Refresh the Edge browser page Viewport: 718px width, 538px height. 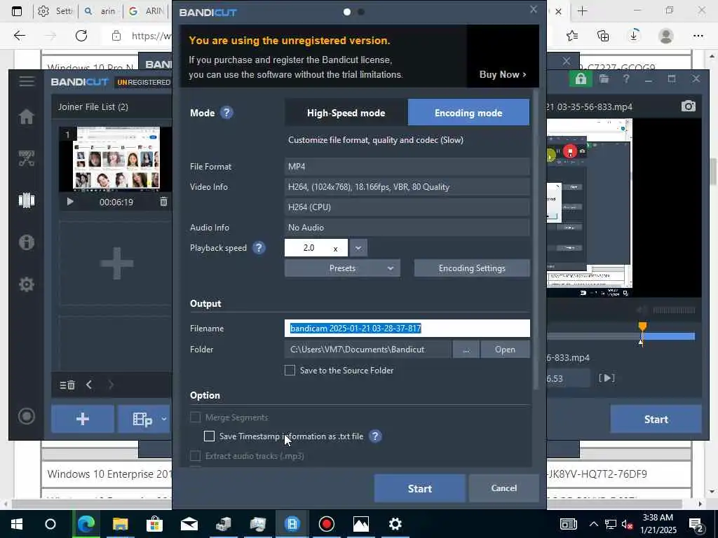tap(81, 36)
